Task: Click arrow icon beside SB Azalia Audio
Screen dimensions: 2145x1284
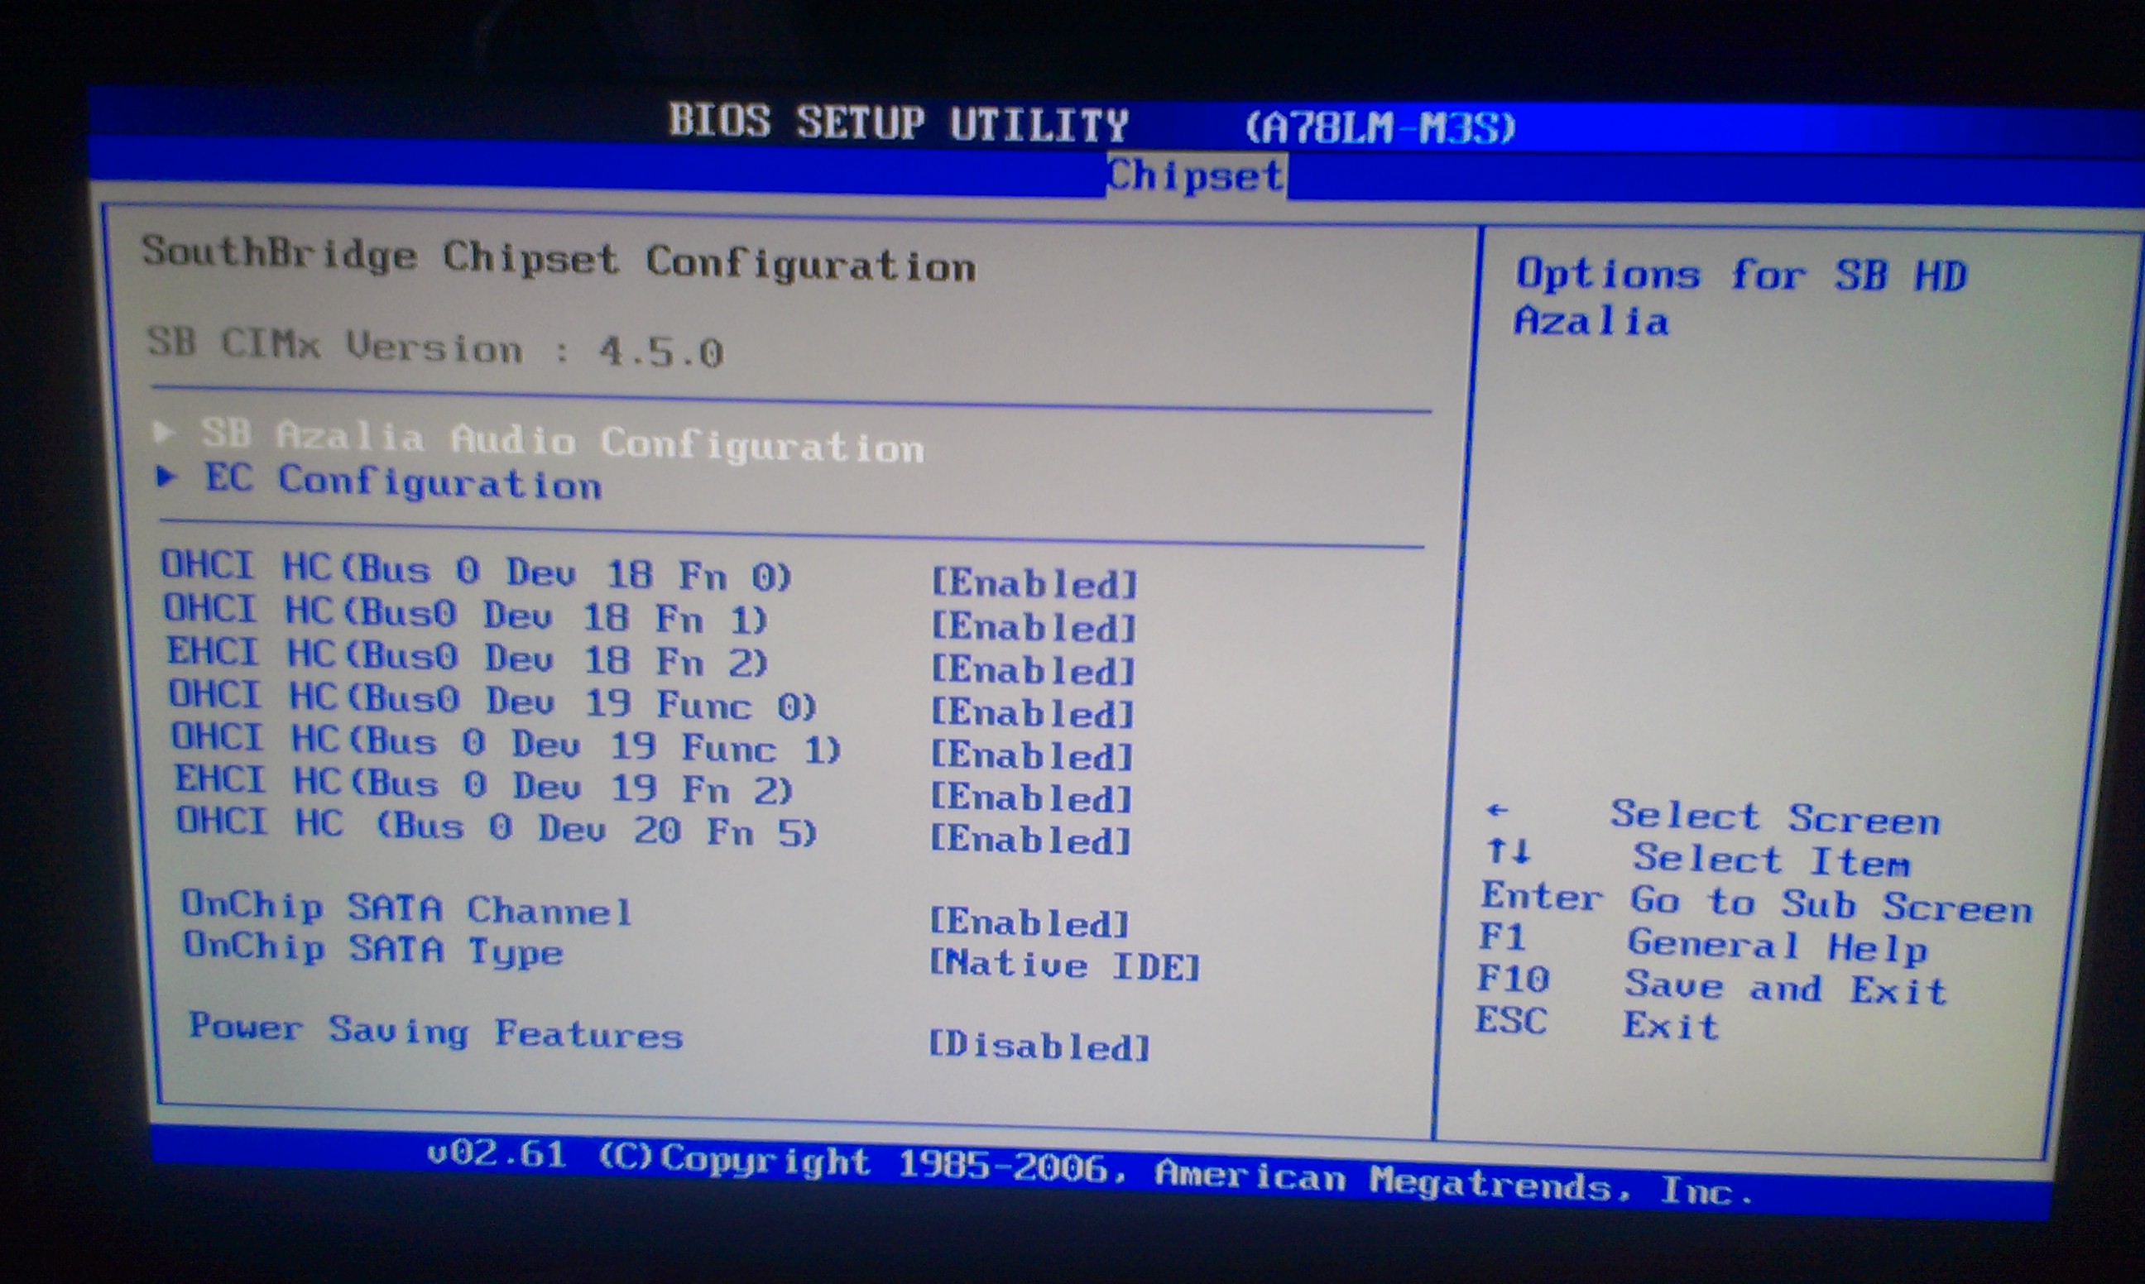Action: click(163, 431)
